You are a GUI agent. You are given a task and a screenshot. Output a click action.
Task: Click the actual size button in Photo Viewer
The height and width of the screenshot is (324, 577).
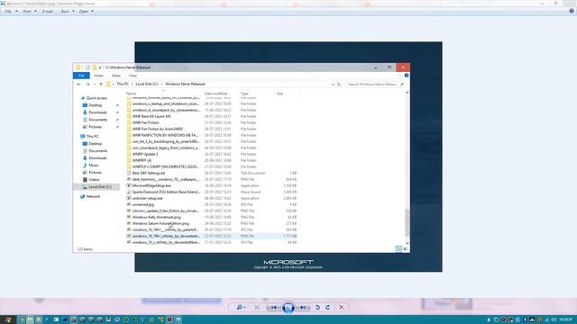click(x=257, y=307)
